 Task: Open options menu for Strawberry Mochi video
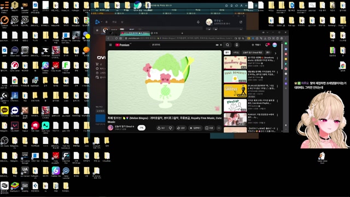(x=277, y=58)
